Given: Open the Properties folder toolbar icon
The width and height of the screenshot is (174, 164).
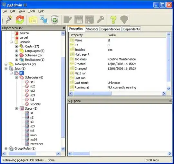Looking at the screenshot, I should pyautogui.click(x=33, y=20).
